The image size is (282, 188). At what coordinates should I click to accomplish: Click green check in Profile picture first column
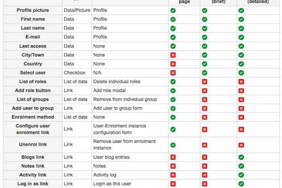pos(173,10)
